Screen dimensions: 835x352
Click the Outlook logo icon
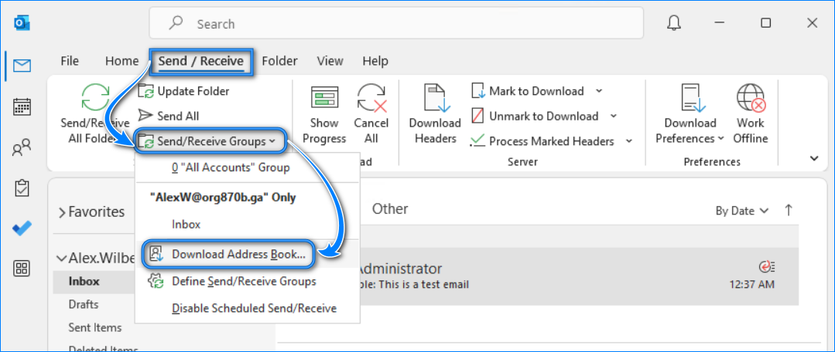(22, 23)
